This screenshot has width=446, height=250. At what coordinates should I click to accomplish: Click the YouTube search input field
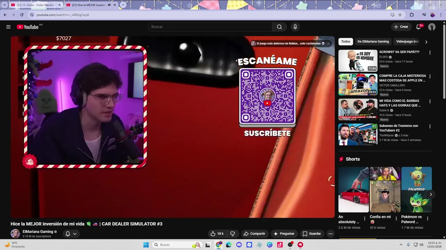tap(210, 27)
